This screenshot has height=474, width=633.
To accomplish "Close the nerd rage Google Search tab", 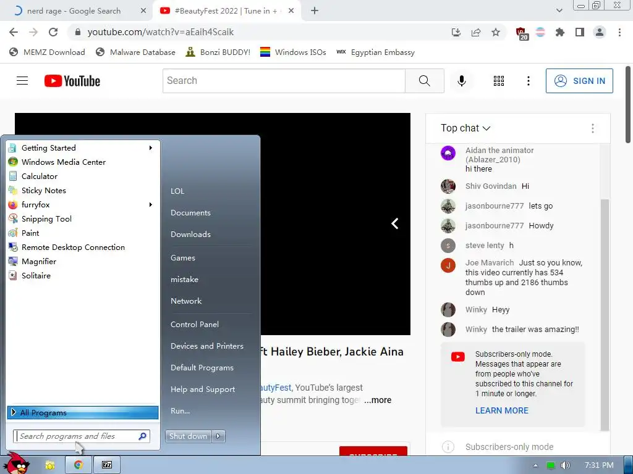I will 143,11.
